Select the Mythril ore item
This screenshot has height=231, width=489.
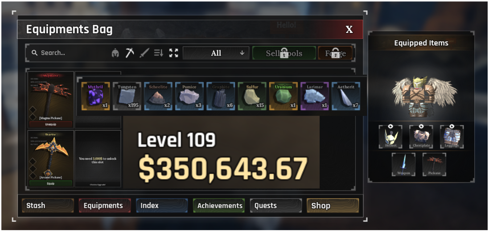click(95, 96)
